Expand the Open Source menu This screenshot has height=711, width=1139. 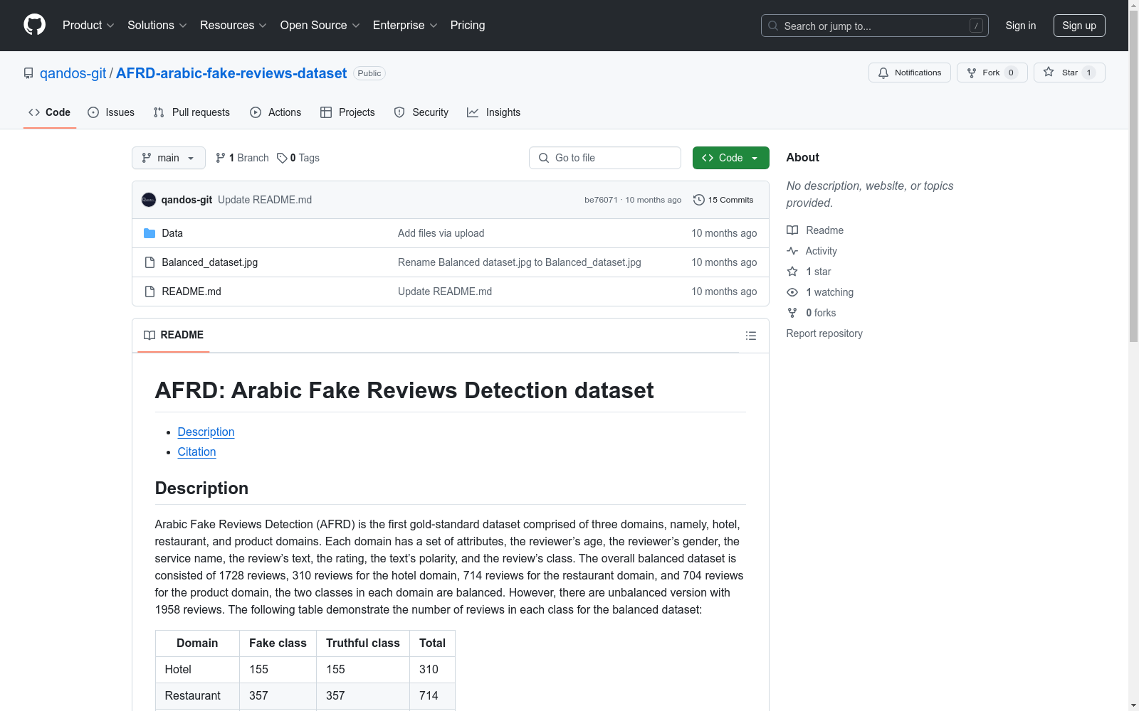(x=320, y=26)
